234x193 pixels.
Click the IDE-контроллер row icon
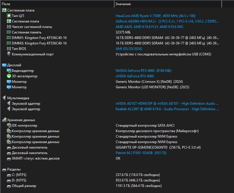click(9, 125)
